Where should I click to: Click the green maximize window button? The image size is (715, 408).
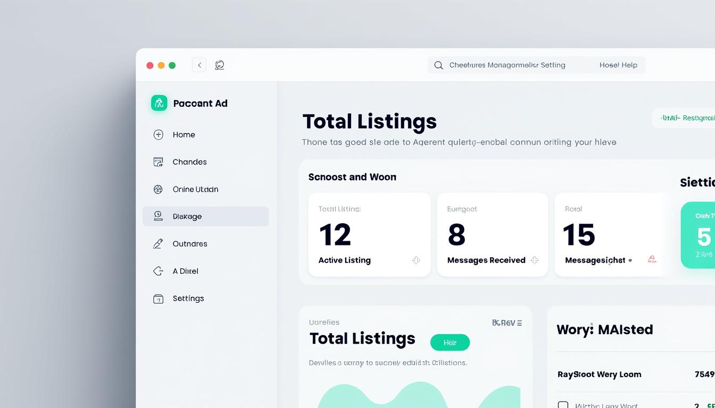click(172, 65)
